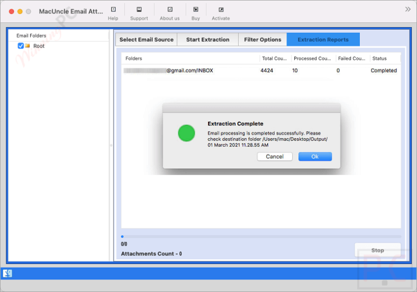Click the Status column header
417x292 pixels.
[x=385, y=59]
